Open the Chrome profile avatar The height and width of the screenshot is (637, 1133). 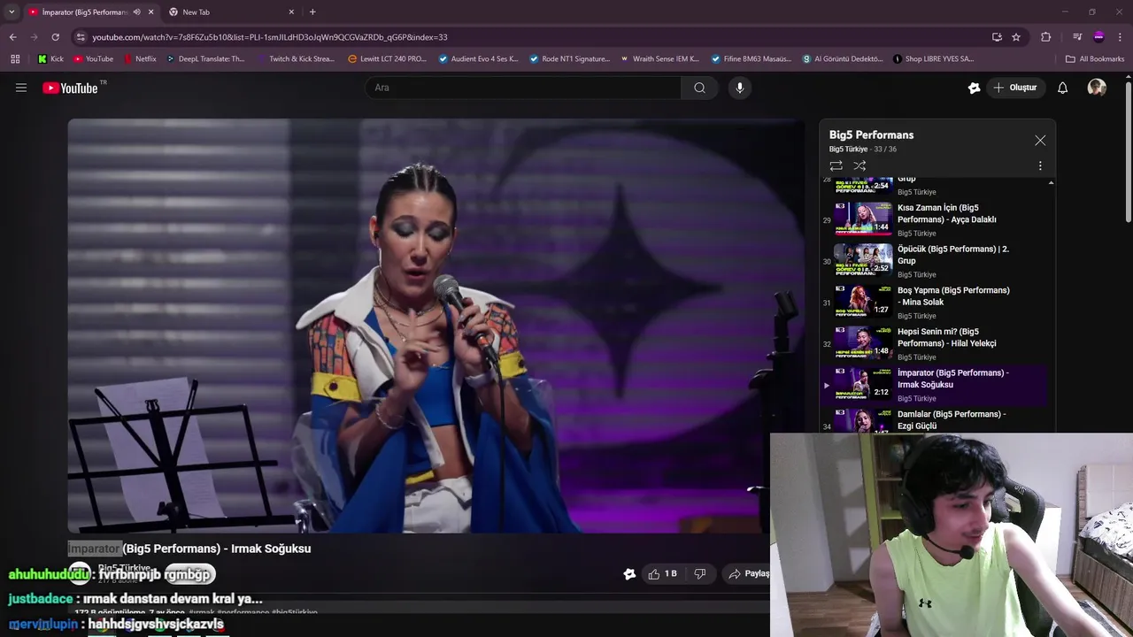point(1098,37)
